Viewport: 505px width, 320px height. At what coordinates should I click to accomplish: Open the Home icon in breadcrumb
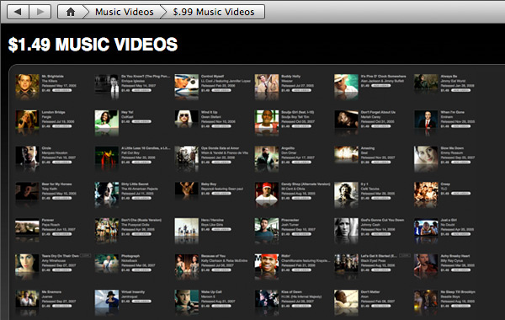click(x=71, y=12)
